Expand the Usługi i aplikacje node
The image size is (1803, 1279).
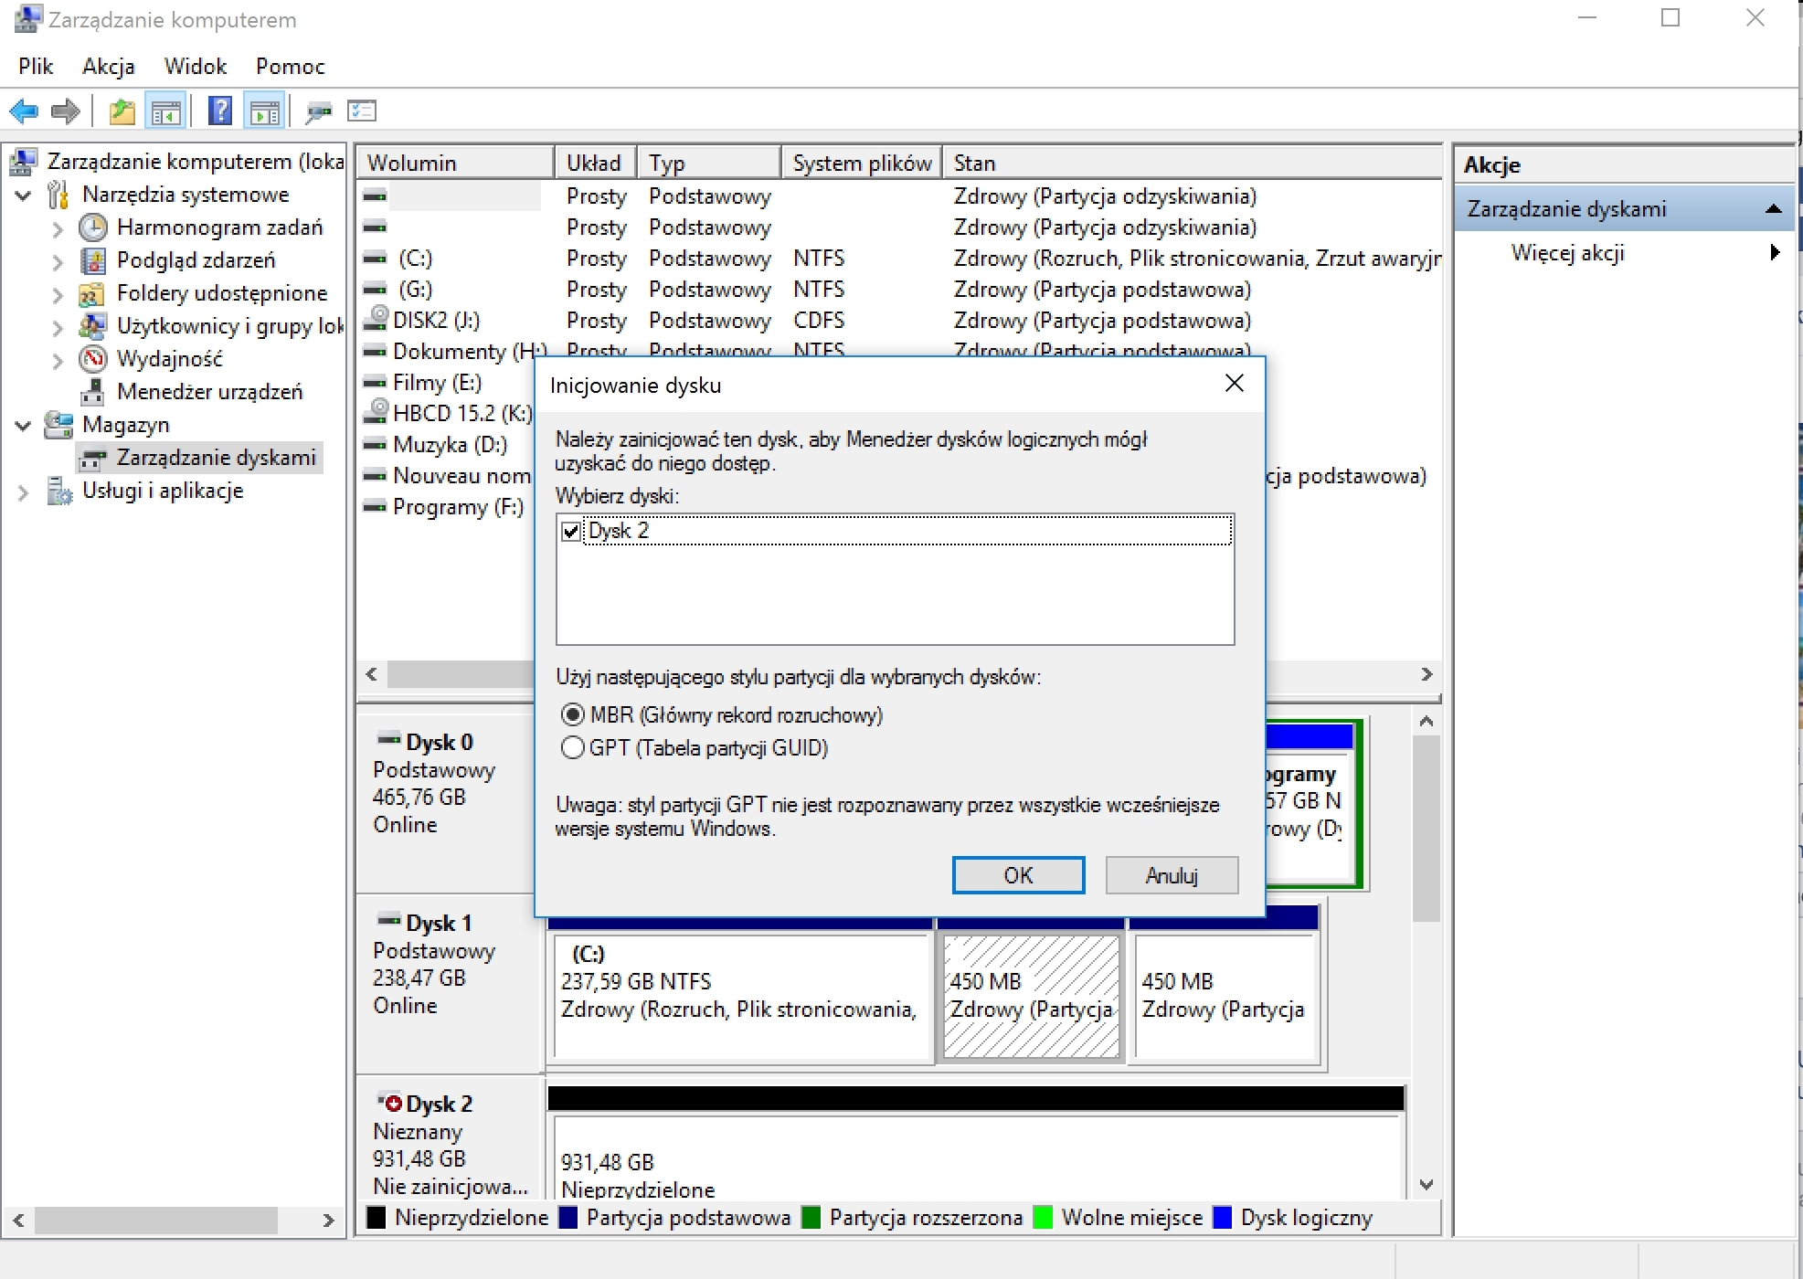pyautogui.click(x=24, y=492)
